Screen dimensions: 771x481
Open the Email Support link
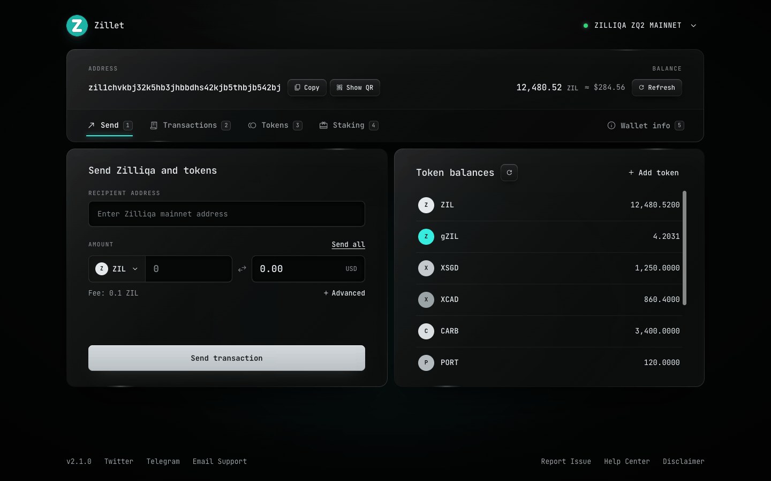point(220,461)
